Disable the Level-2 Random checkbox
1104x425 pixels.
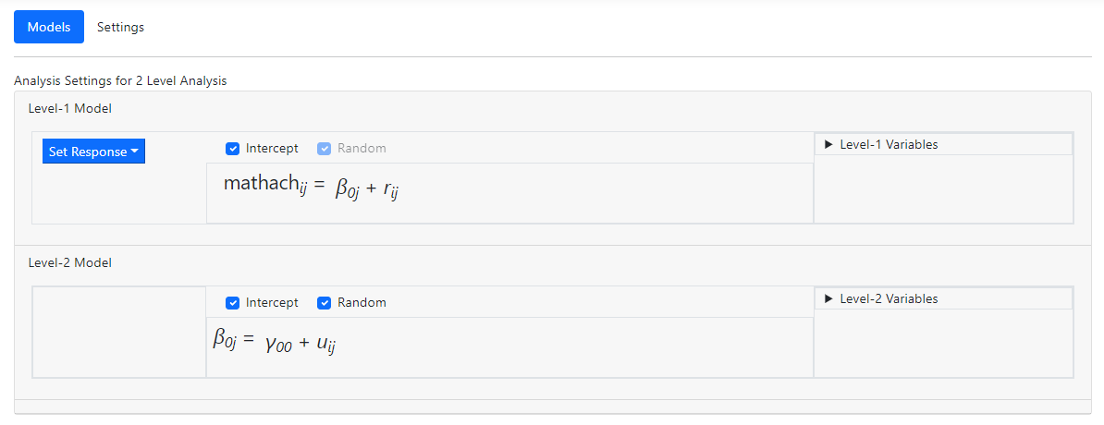coord(325,303)
